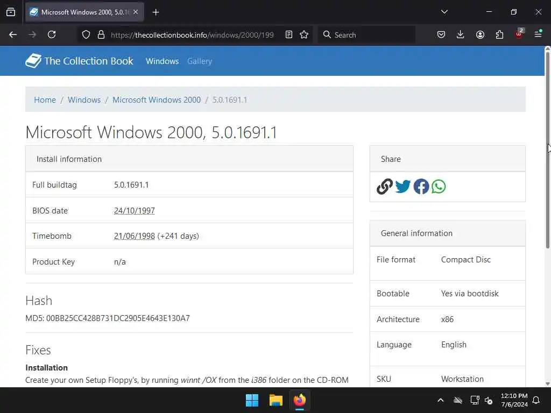Share via WhatsApp icon

[439, 187]
